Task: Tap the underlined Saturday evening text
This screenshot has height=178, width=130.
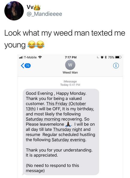Action: pos(69,140)
